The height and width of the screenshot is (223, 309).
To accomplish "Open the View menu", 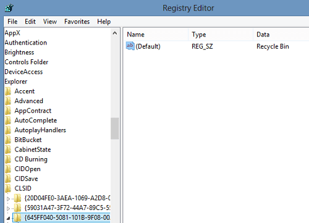I will coord(50,22).
